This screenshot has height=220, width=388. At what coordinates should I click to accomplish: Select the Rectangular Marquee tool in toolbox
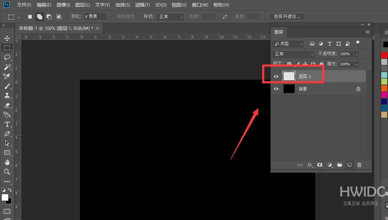[x=7, y=48]
